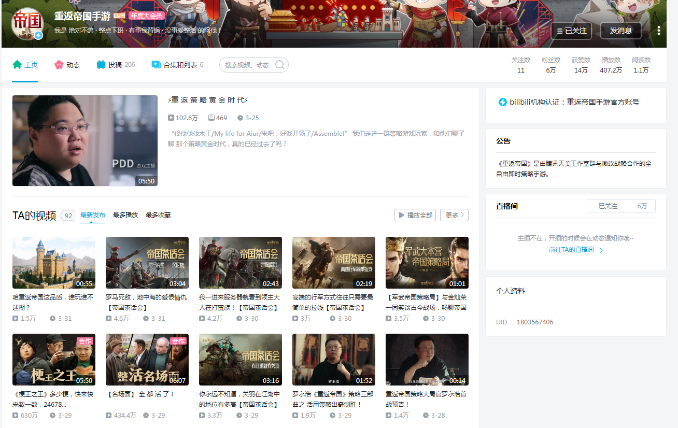Viewport: 678px width, 428px height.
Task: Open the 重返帝国手游 profile avatar
Action: click(x=27, y=23)
